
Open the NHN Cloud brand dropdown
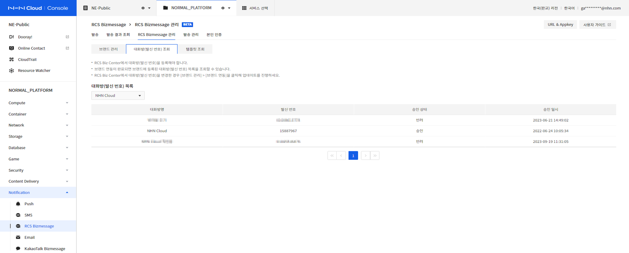tap(118, 96)
